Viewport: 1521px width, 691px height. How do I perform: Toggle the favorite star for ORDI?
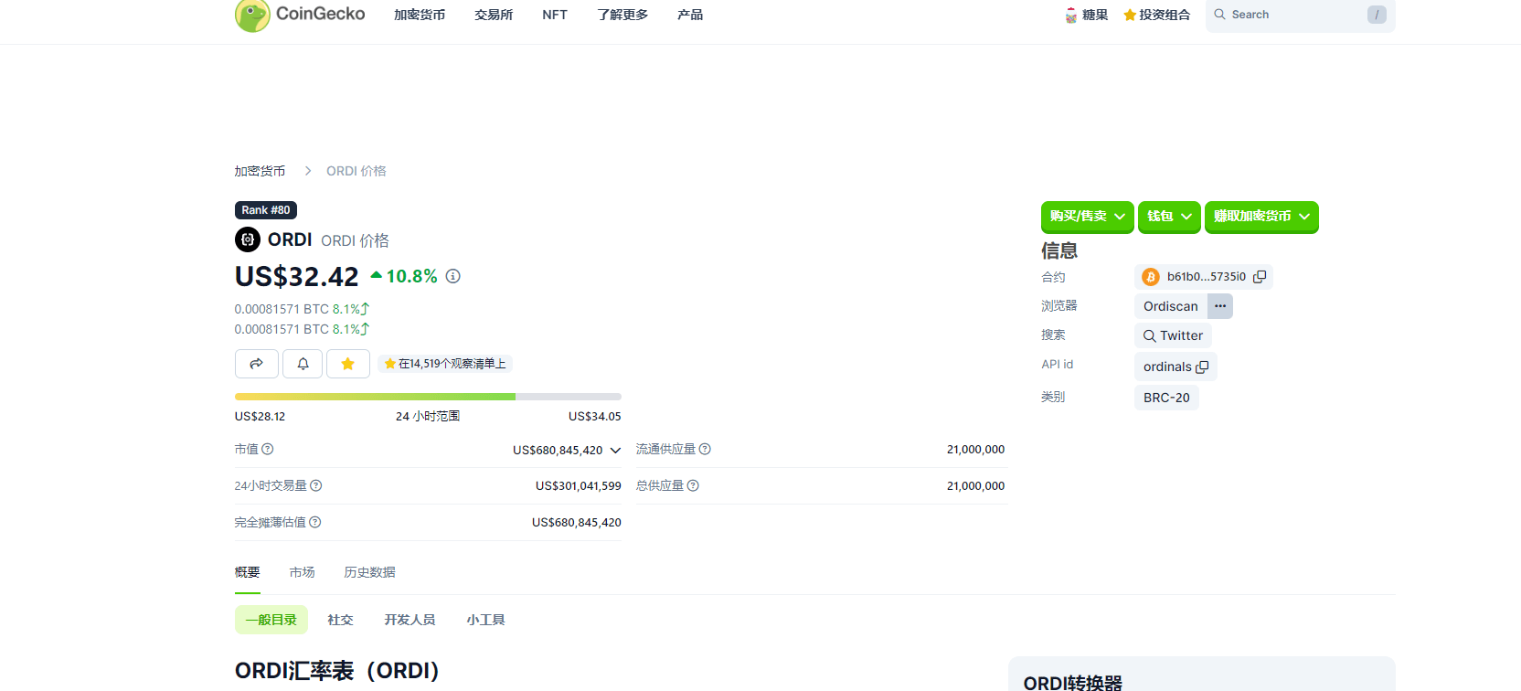click(x=348, y=364)
